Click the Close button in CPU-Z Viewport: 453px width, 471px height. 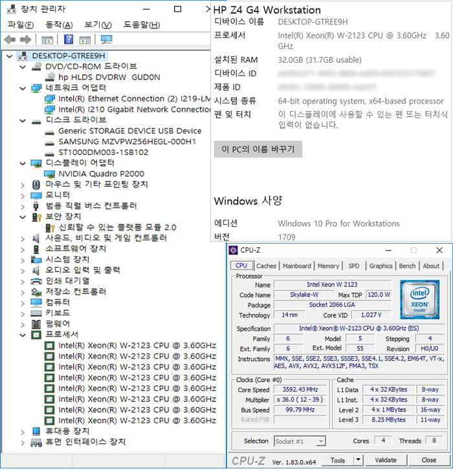(429, 460)
